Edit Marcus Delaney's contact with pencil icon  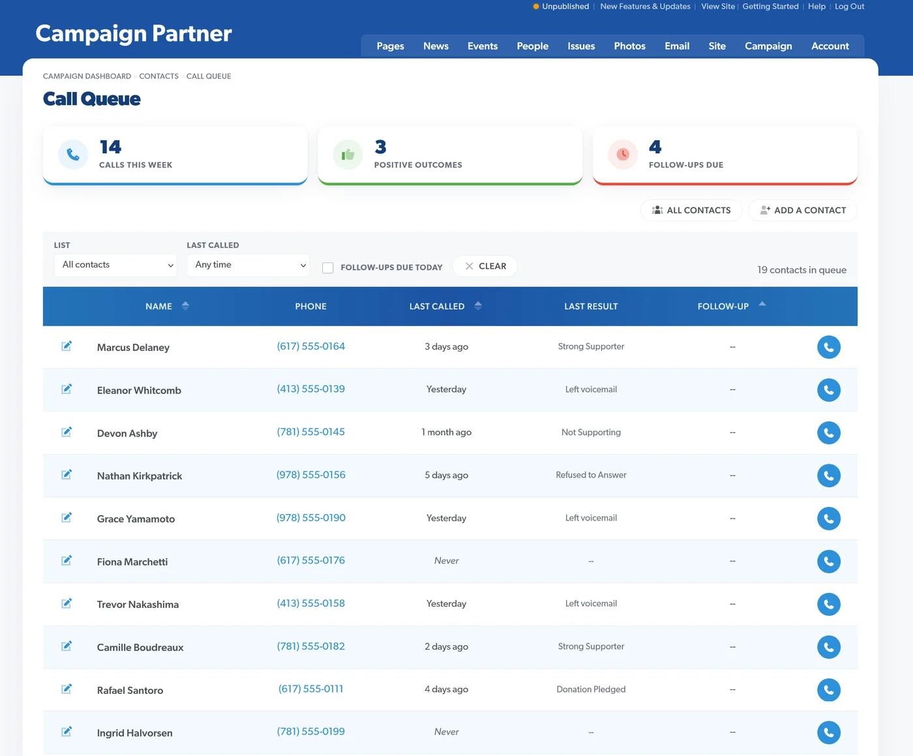[x=67, y=346]
